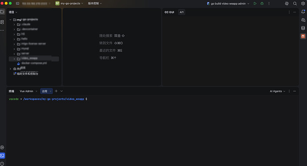307x166 pixels.
Task: Open the AI Agents dropdown
Action: tap(278, 91)
